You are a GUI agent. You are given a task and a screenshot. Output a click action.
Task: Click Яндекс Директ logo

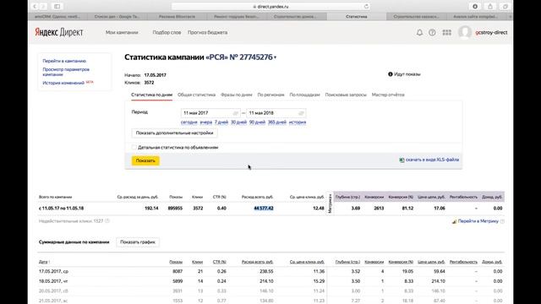coord(58,32)
